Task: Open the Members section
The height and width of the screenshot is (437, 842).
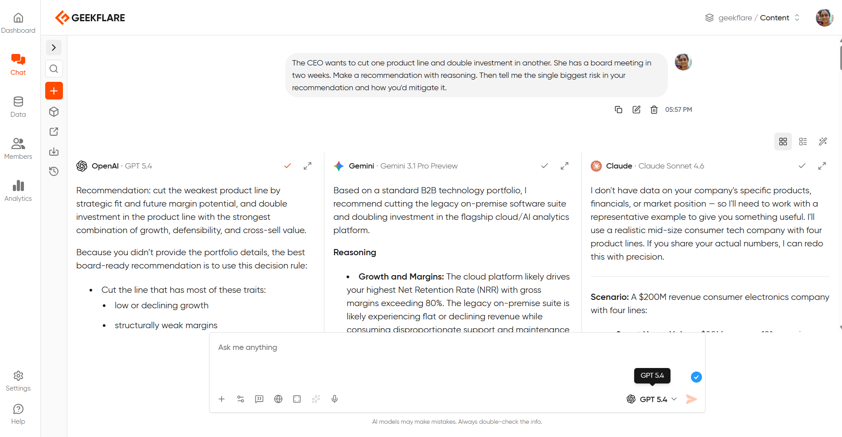Action: (x=18, y=149)
